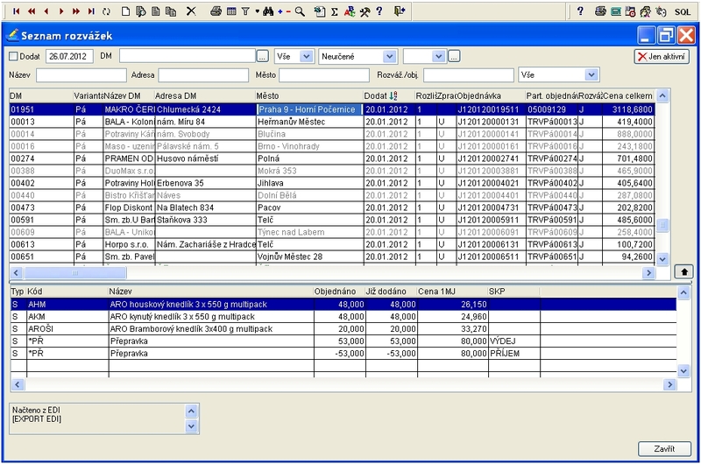
Task: Expand the Vše dropdown beside Rozváž./obj.
Action: tap(590, 75)
